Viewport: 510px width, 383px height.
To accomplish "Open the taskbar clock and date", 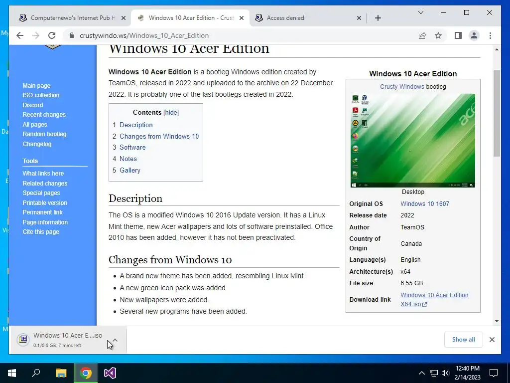I will point(467,373).
